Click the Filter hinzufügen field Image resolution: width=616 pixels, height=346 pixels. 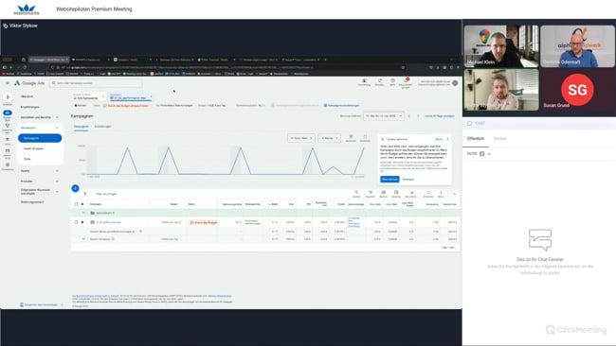coord(106,194)
